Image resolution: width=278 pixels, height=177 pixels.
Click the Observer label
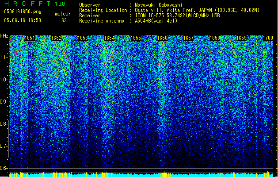pyautogui.click(x=90, y=5)
